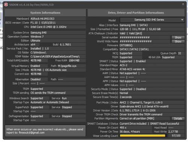The image size is (188, 142).
Task: Open the Model drive selection dropdown arrow
Action: coord(182,20)
